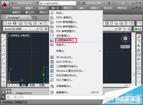Select the Mirror modify tool

139,45
